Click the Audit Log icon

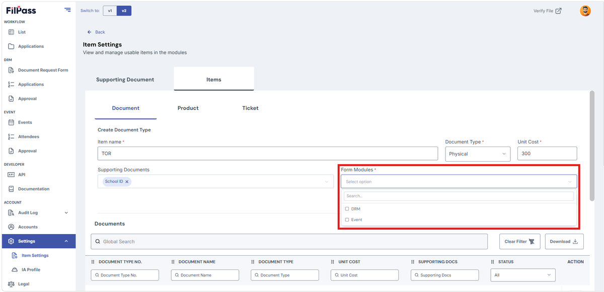(11, 212)
